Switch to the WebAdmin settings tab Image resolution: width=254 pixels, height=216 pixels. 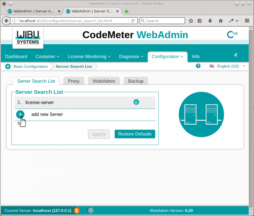[x=104, y=81]
